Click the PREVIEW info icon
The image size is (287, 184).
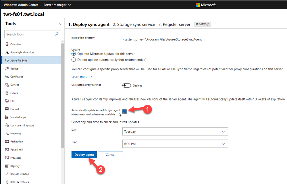click(x=208, y=24)
